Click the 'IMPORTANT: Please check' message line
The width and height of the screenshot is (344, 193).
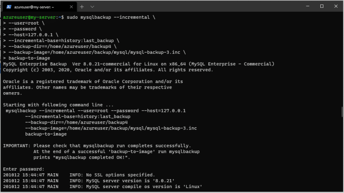tap(97, 146)
